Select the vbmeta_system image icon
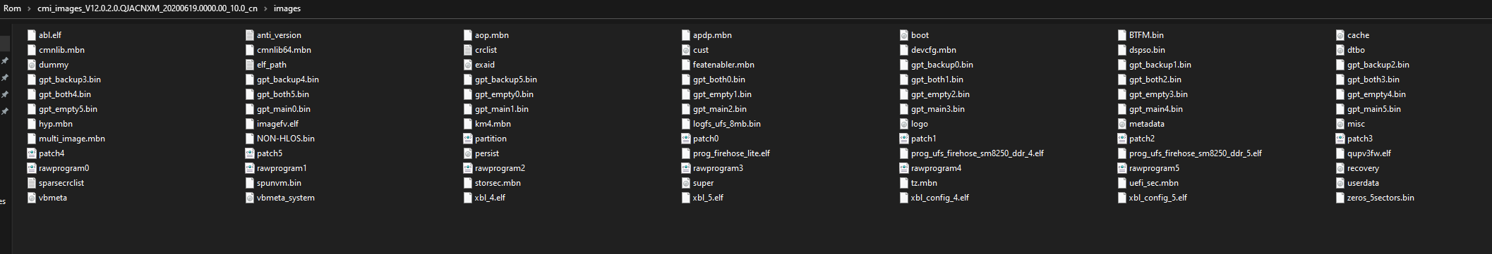The height and width of the screenshot is (254, 1492). pos(249,198)
